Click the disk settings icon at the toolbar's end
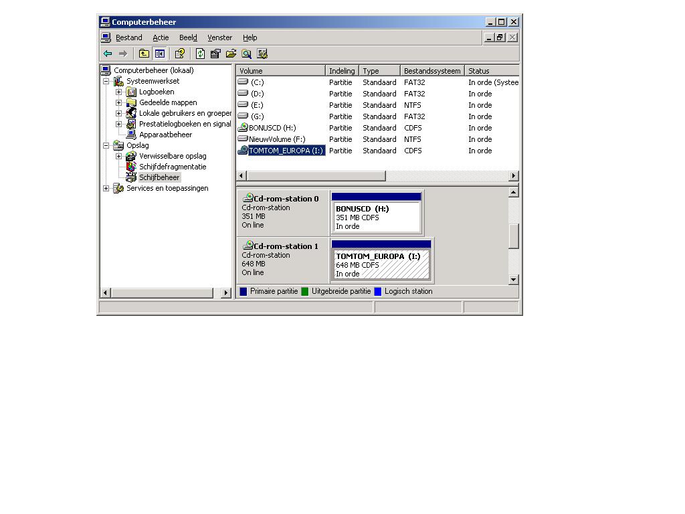This screenshot has width=685, height=514. point(262,54)
